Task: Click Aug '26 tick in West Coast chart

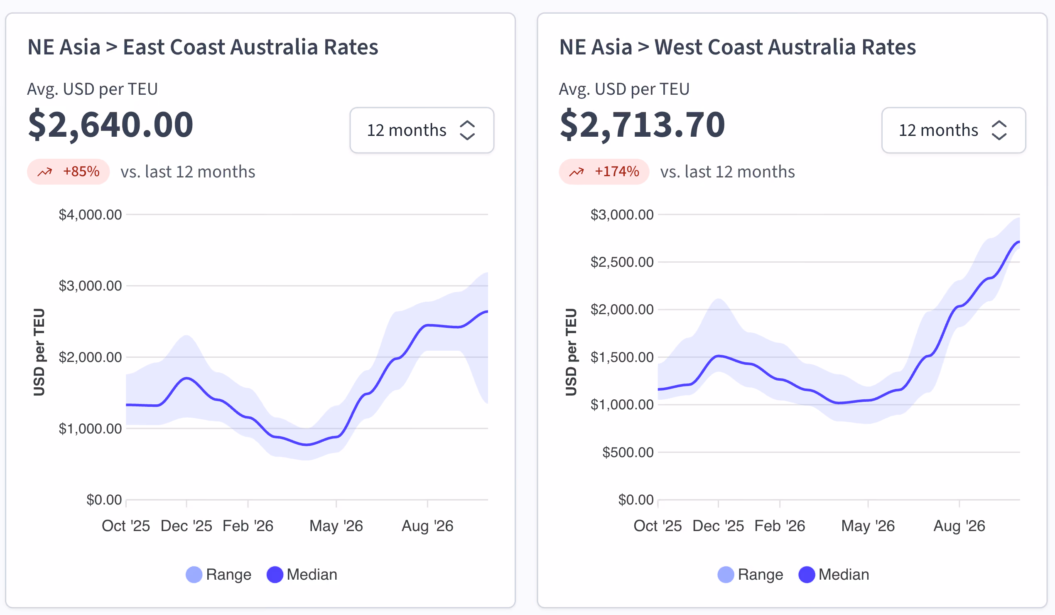Action: 959,526
